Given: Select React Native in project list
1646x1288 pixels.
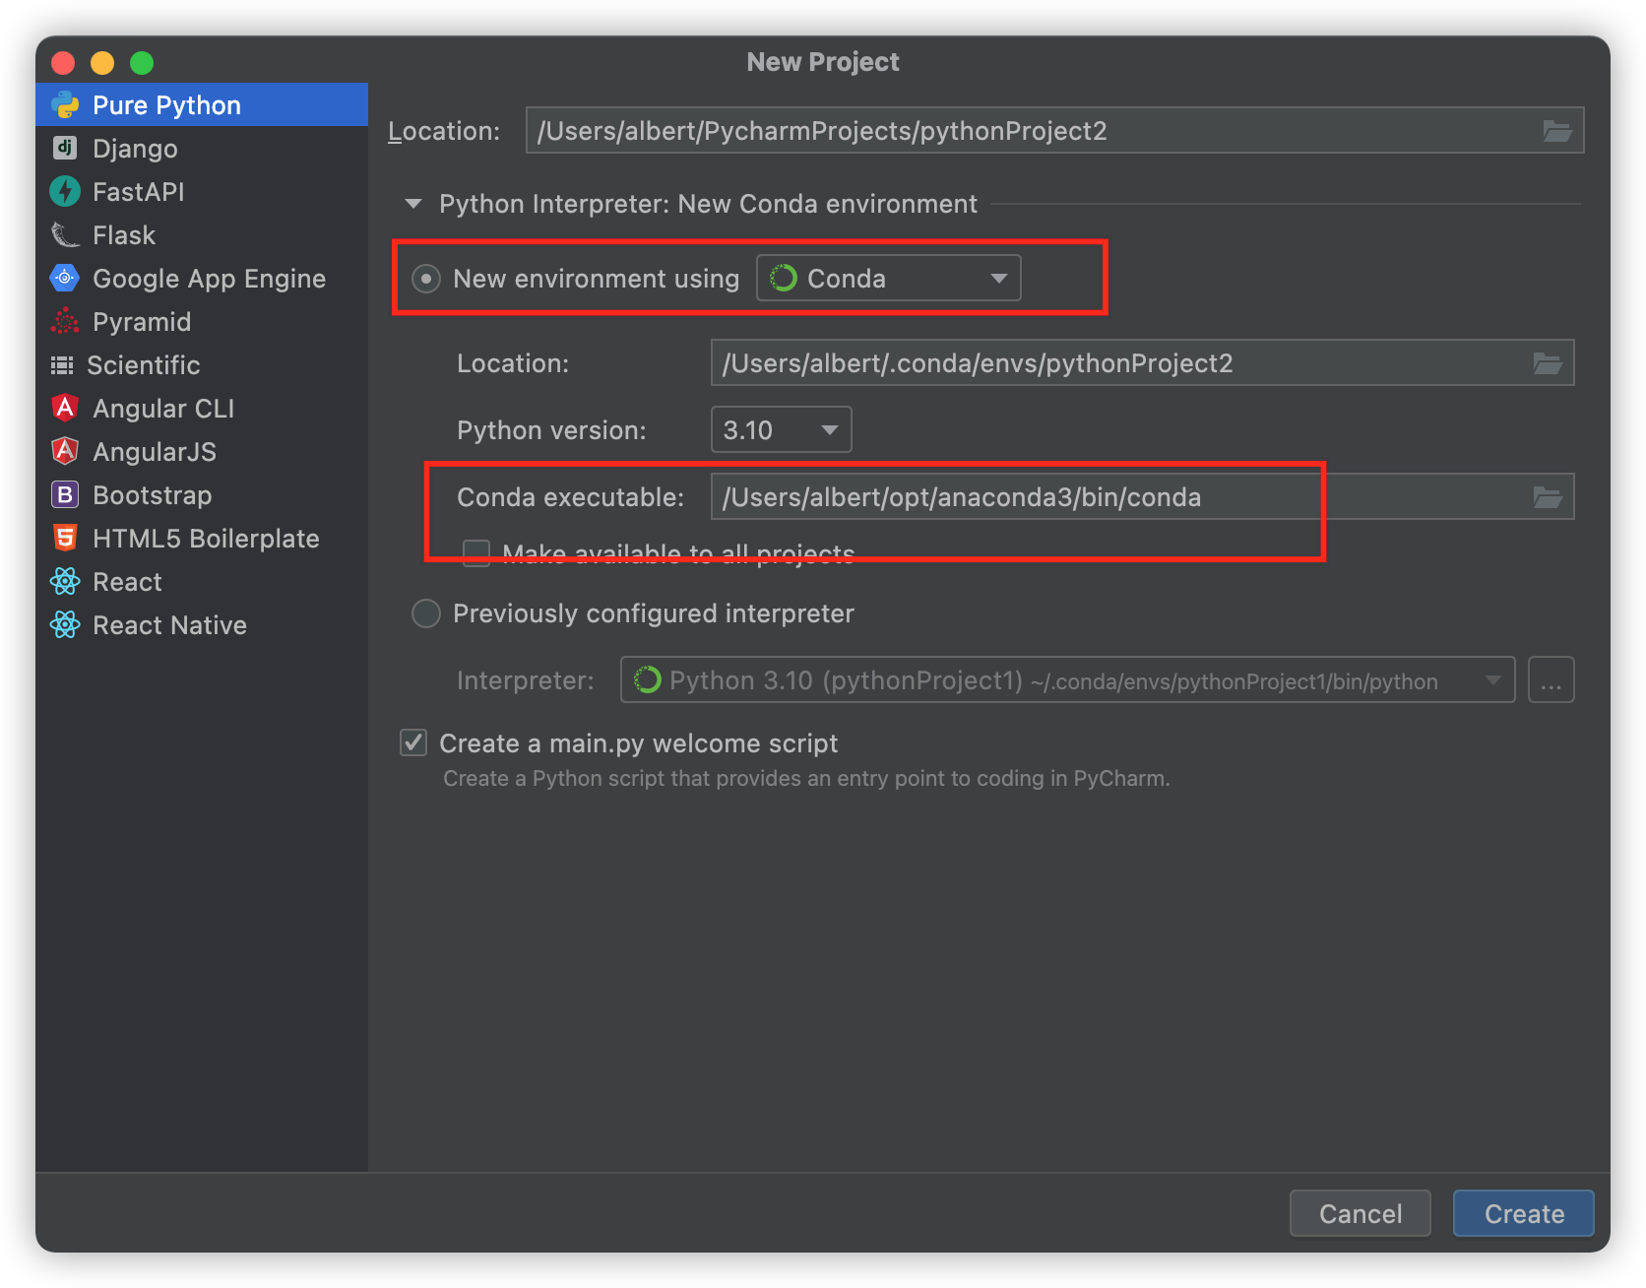Looking at the screenshot, I should [x=169, y=625].
